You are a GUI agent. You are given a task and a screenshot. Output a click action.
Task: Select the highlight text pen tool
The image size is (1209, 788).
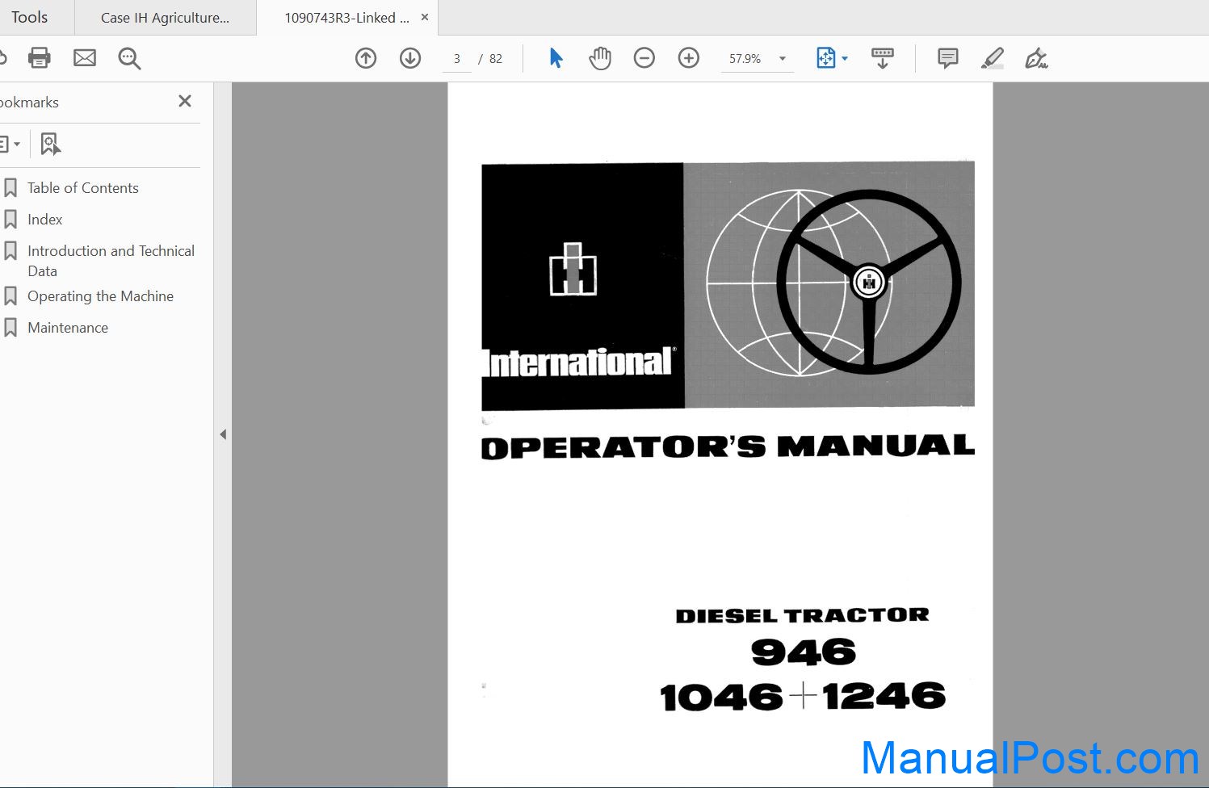coord(993,58)
